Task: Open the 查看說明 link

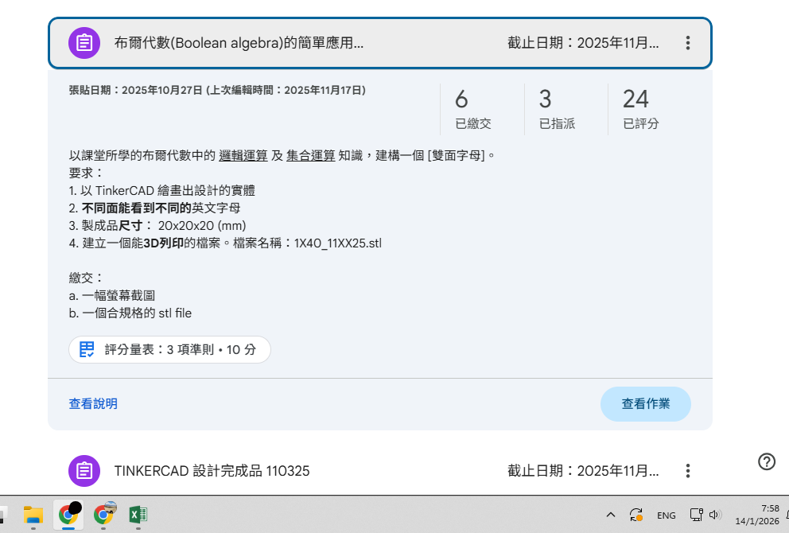Action: click(93, 404)
